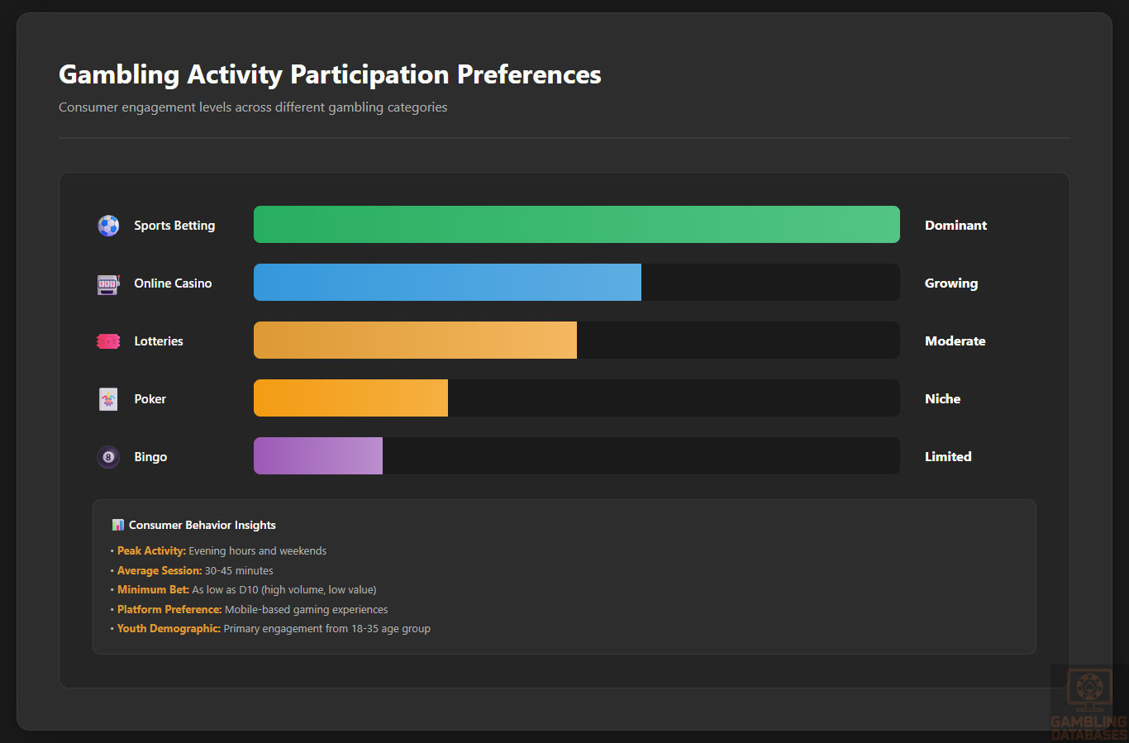
Task: Click the Peak Activity insight label
Action: [151, 551]
